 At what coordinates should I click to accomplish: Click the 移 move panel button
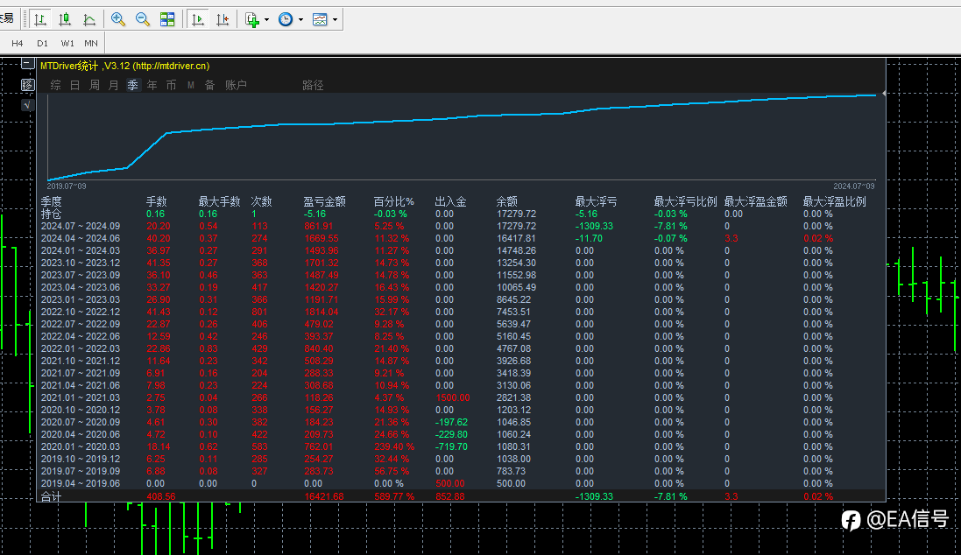click(27, 85)
